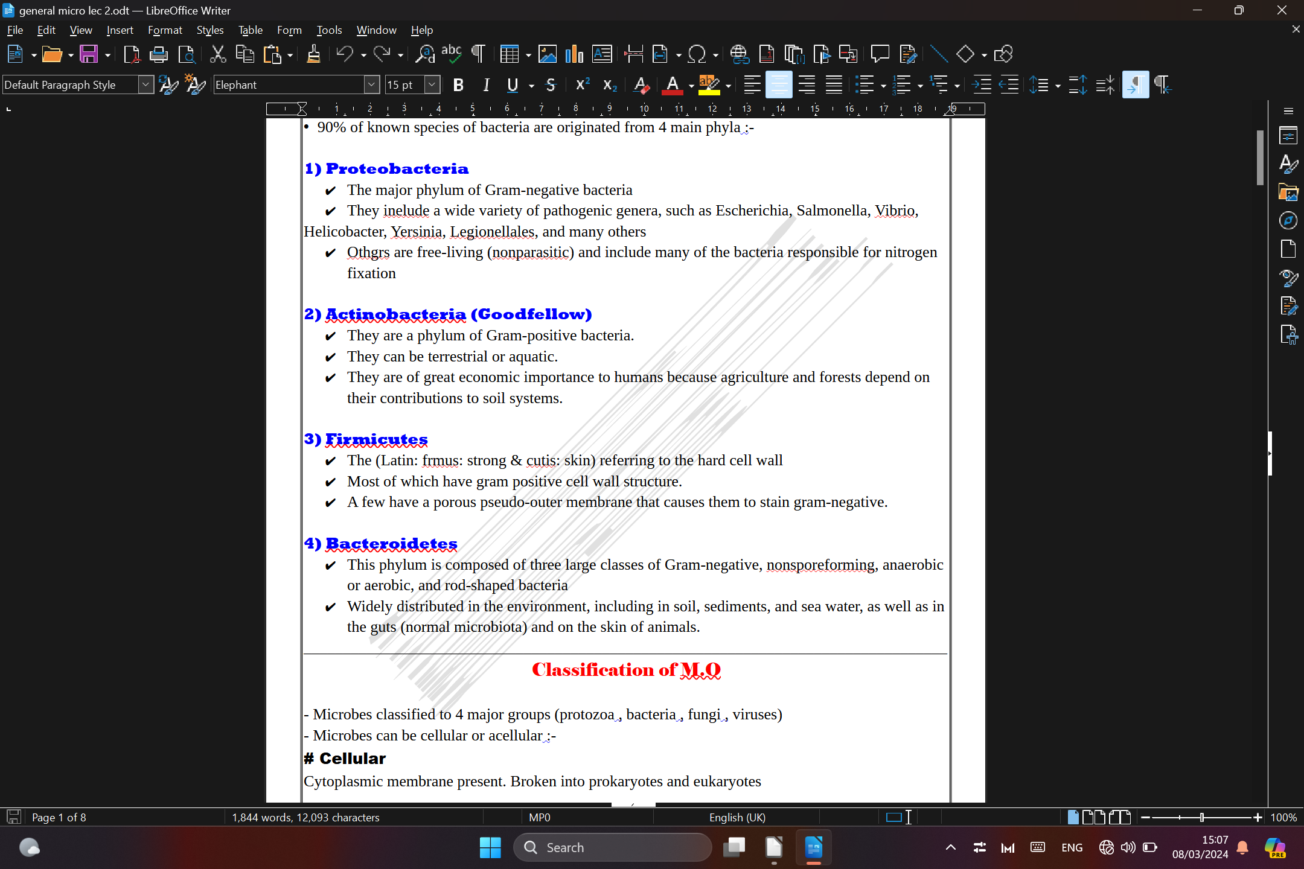This screenshot has width=1304, height=869.
Task: Open Find and Replace
Action: pos(425,54)
